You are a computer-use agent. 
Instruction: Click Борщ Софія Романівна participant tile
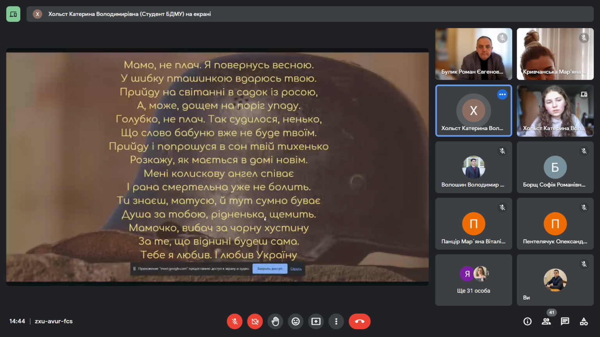[555, 167]
